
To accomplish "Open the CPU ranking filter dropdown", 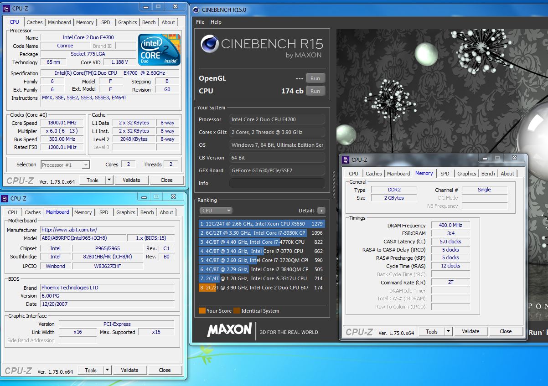I will tap(216, 211).
